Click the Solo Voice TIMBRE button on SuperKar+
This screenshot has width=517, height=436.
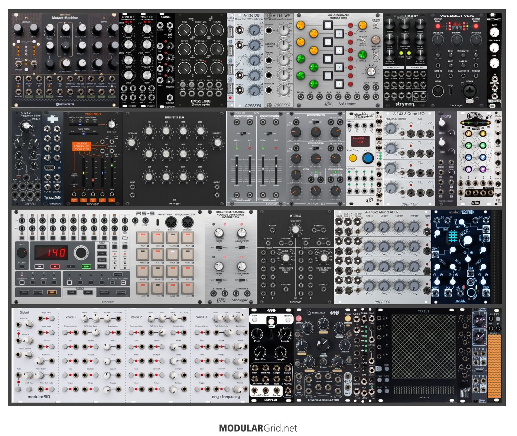(x=401, y=53)
